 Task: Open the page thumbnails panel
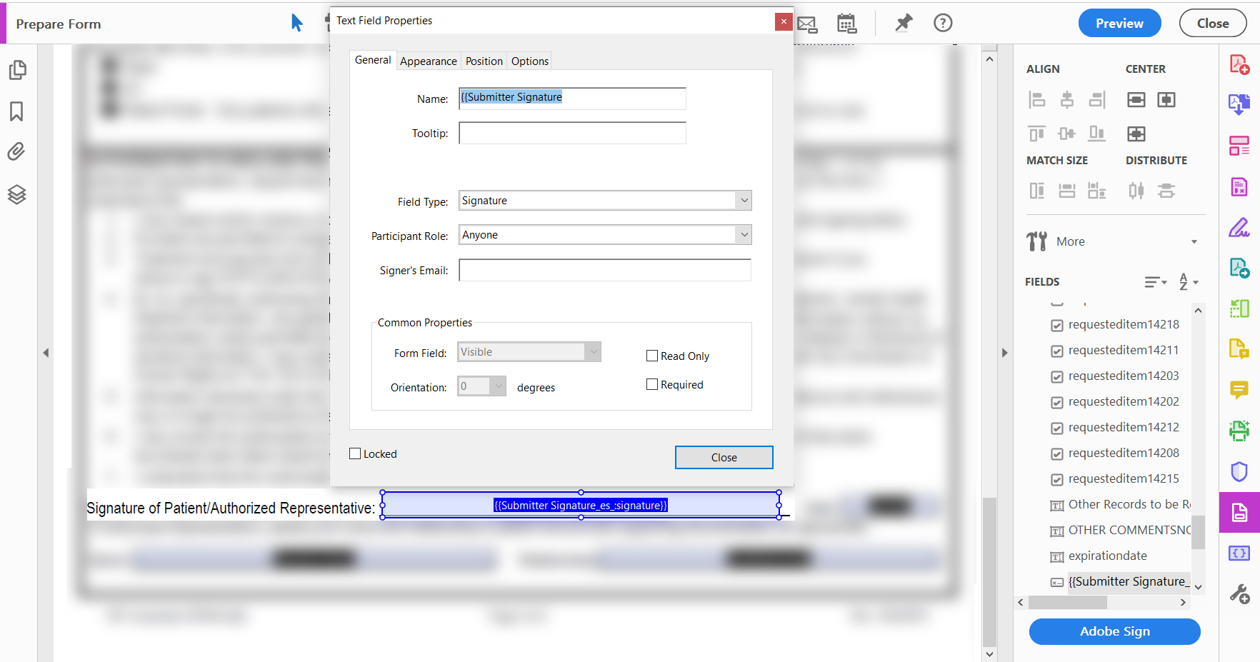pyautogui.click(x=17, y=70)
